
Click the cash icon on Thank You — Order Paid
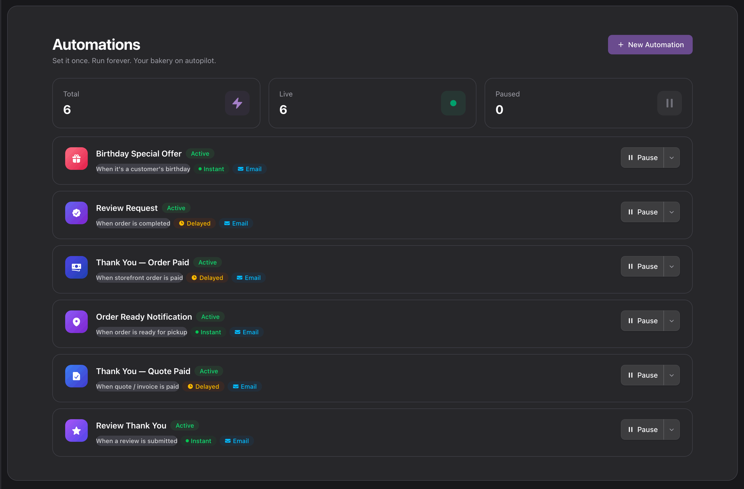(76, 267)
